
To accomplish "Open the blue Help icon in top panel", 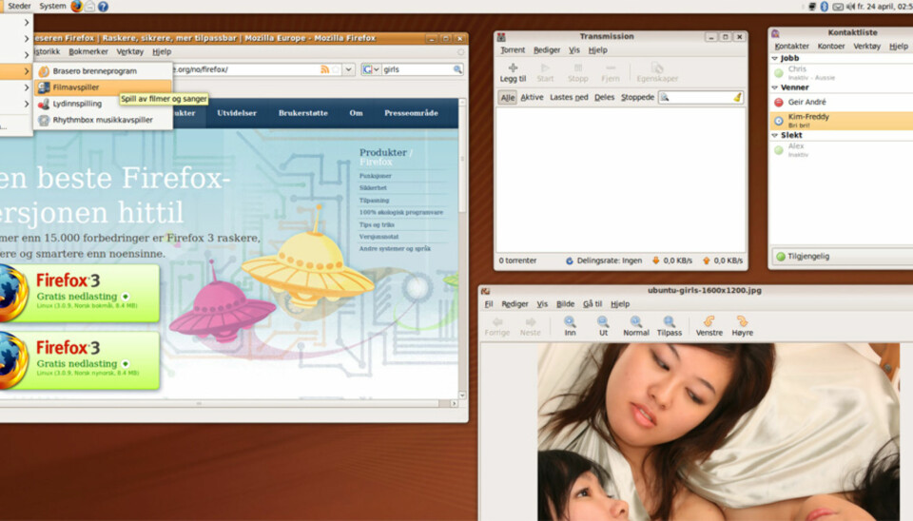I will point(103,7).
